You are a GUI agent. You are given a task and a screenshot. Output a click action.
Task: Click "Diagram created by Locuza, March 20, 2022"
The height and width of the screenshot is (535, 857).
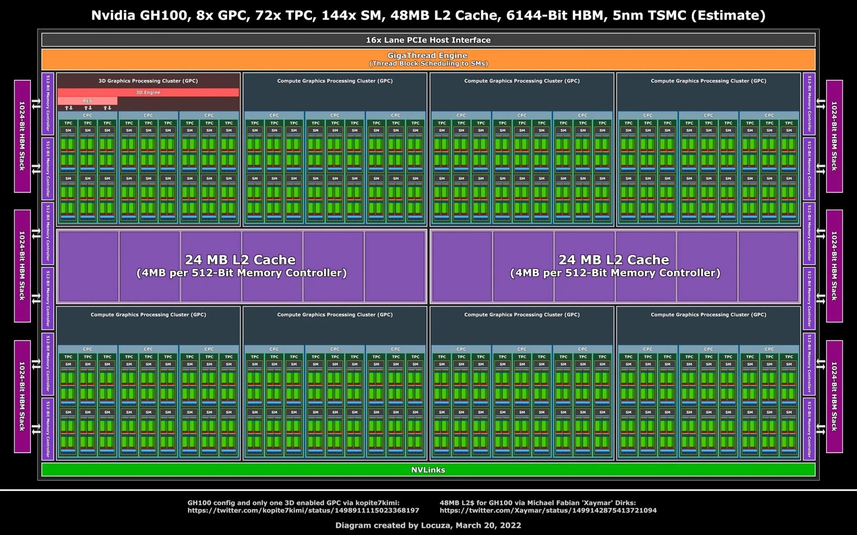(428, 525)
